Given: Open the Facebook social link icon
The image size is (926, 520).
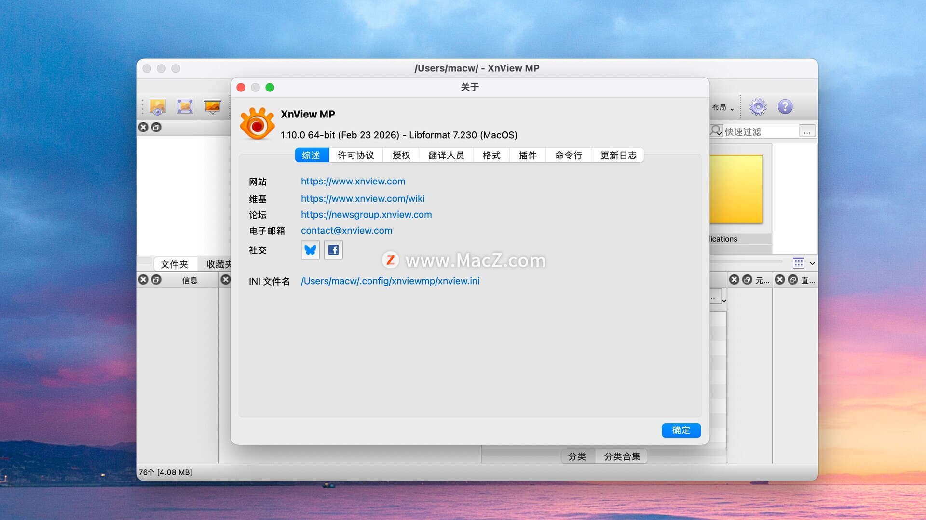Looking at the screenshot, I should [333, 250].
